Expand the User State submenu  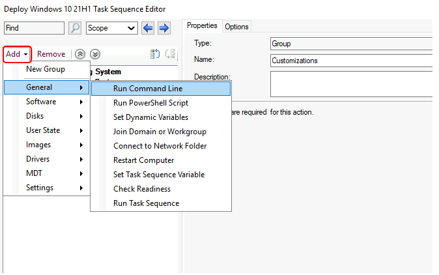pyautogui.click(x=47, y=130)
